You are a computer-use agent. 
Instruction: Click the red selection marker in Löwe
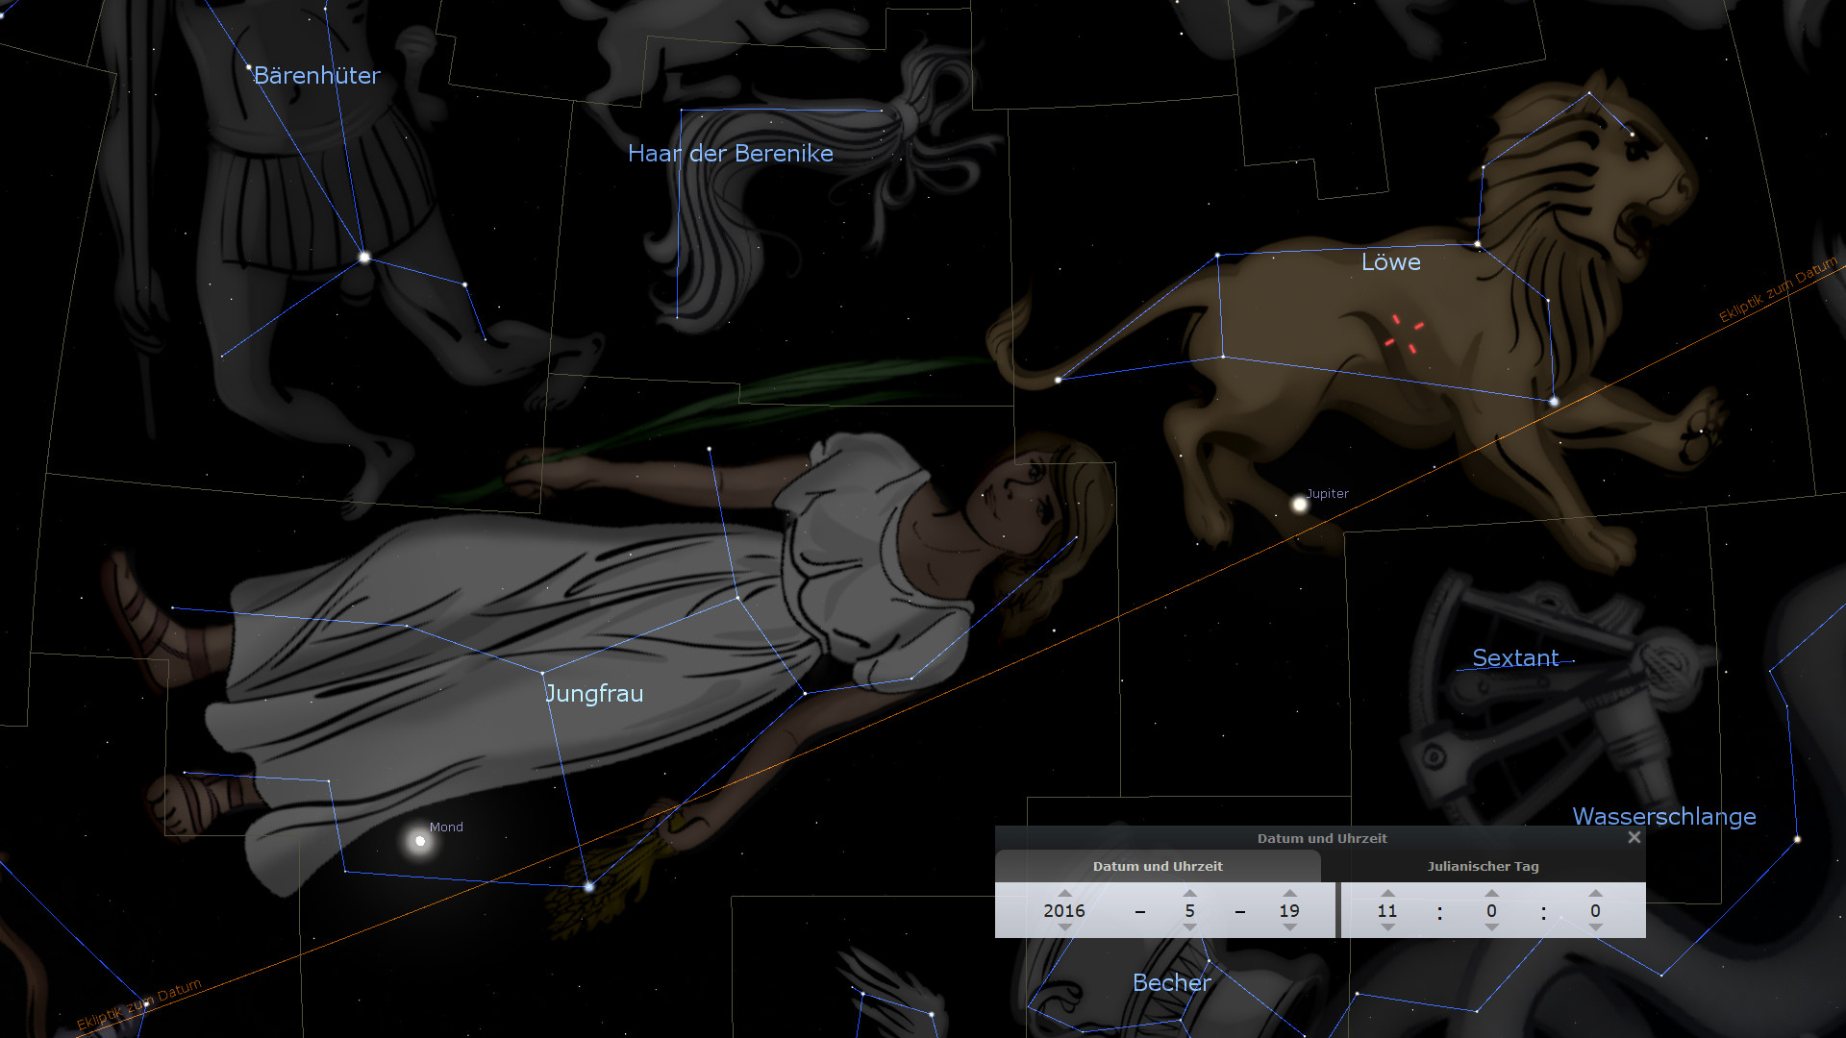(x=1404, y=334)
